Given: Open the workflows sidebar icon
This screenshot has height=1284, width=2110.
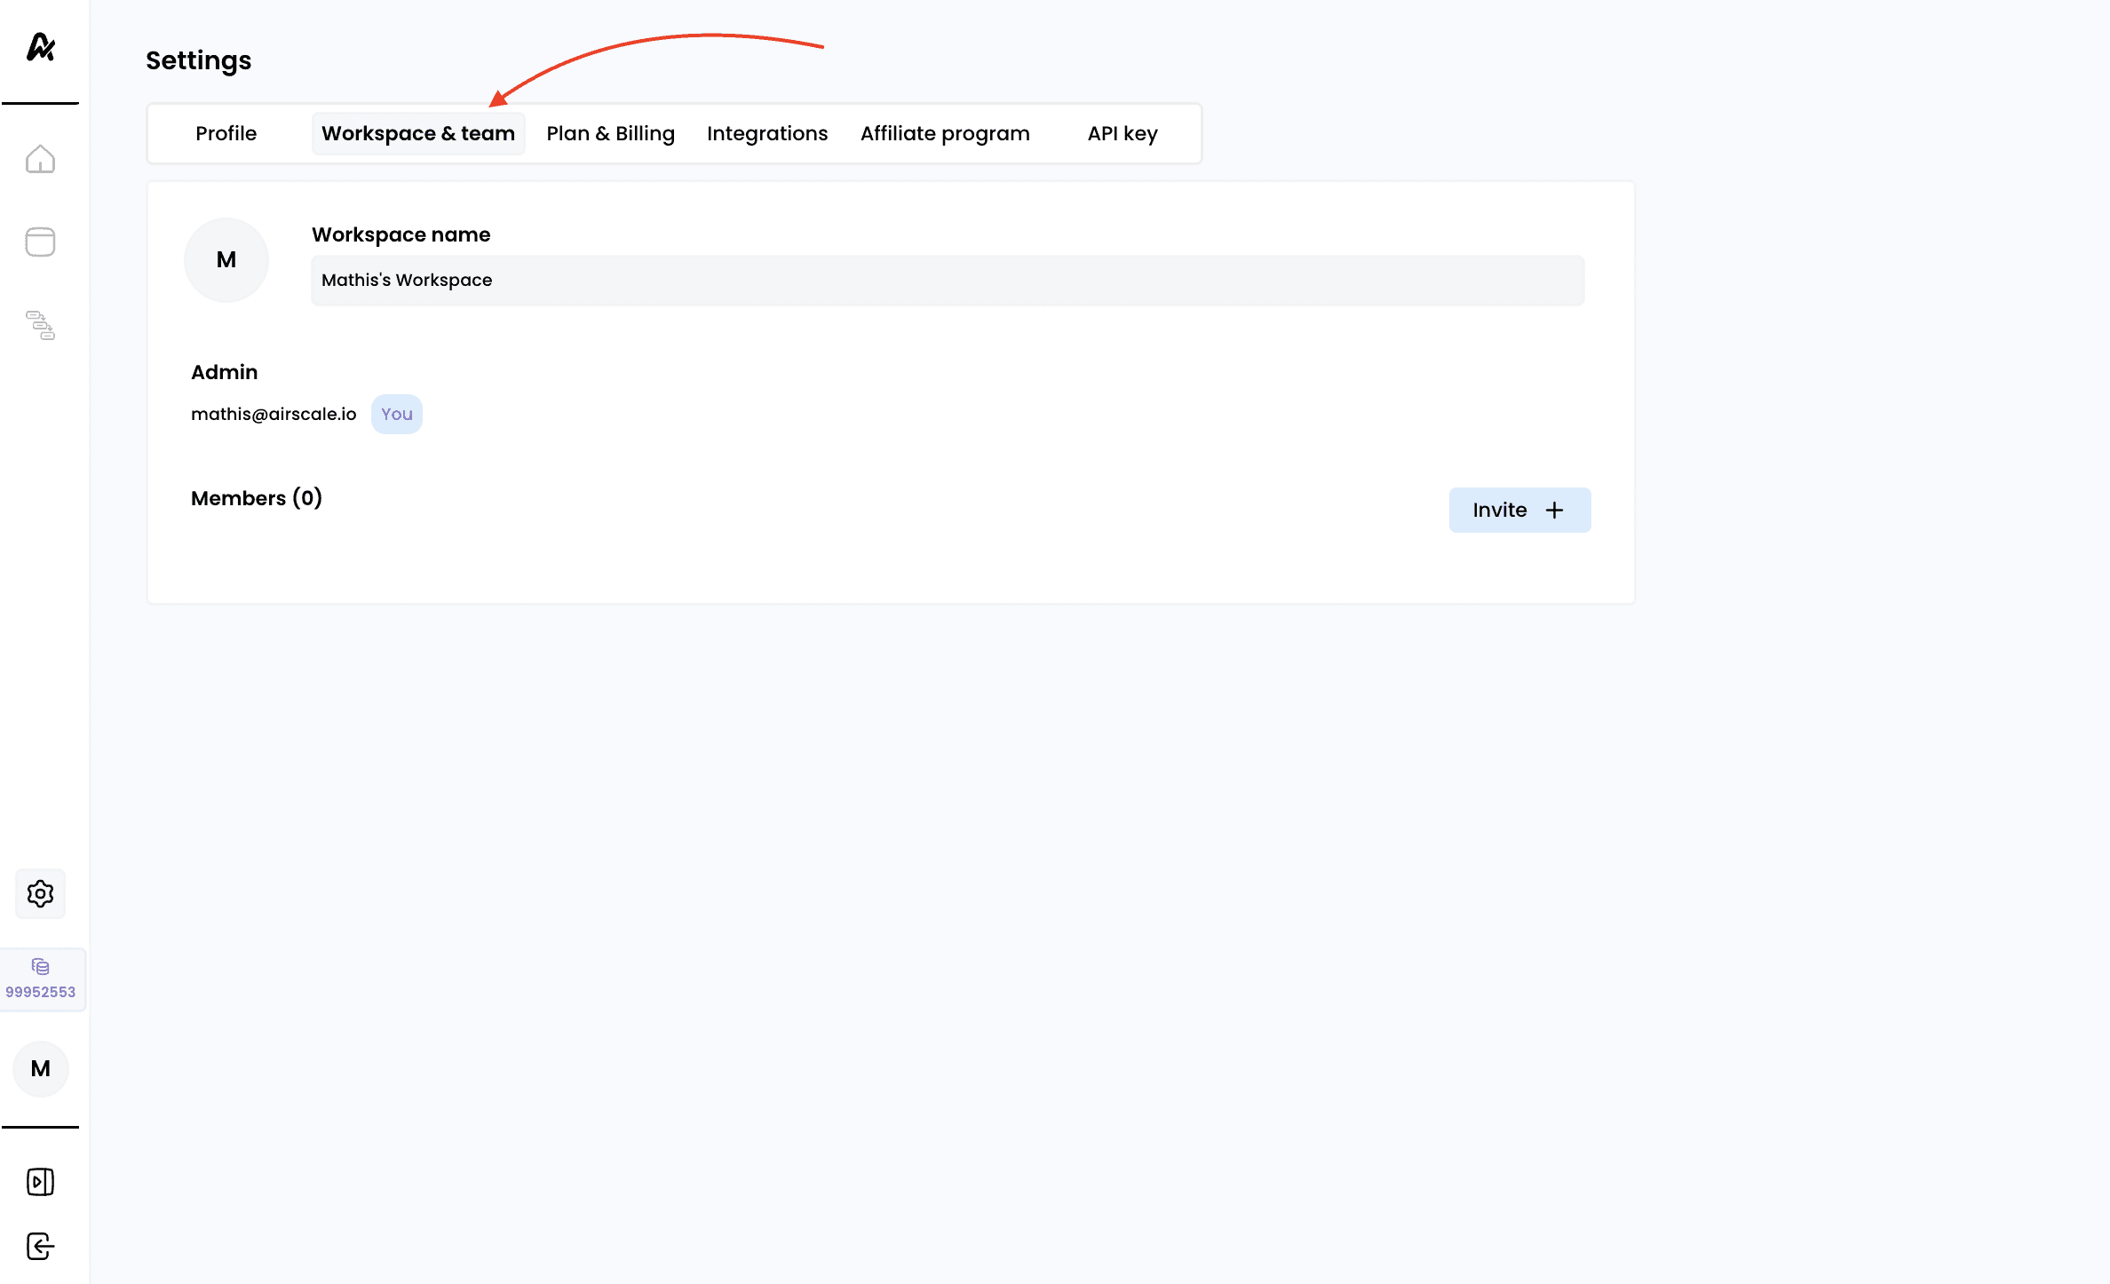Looking at the screenshot, I should 40,325.
